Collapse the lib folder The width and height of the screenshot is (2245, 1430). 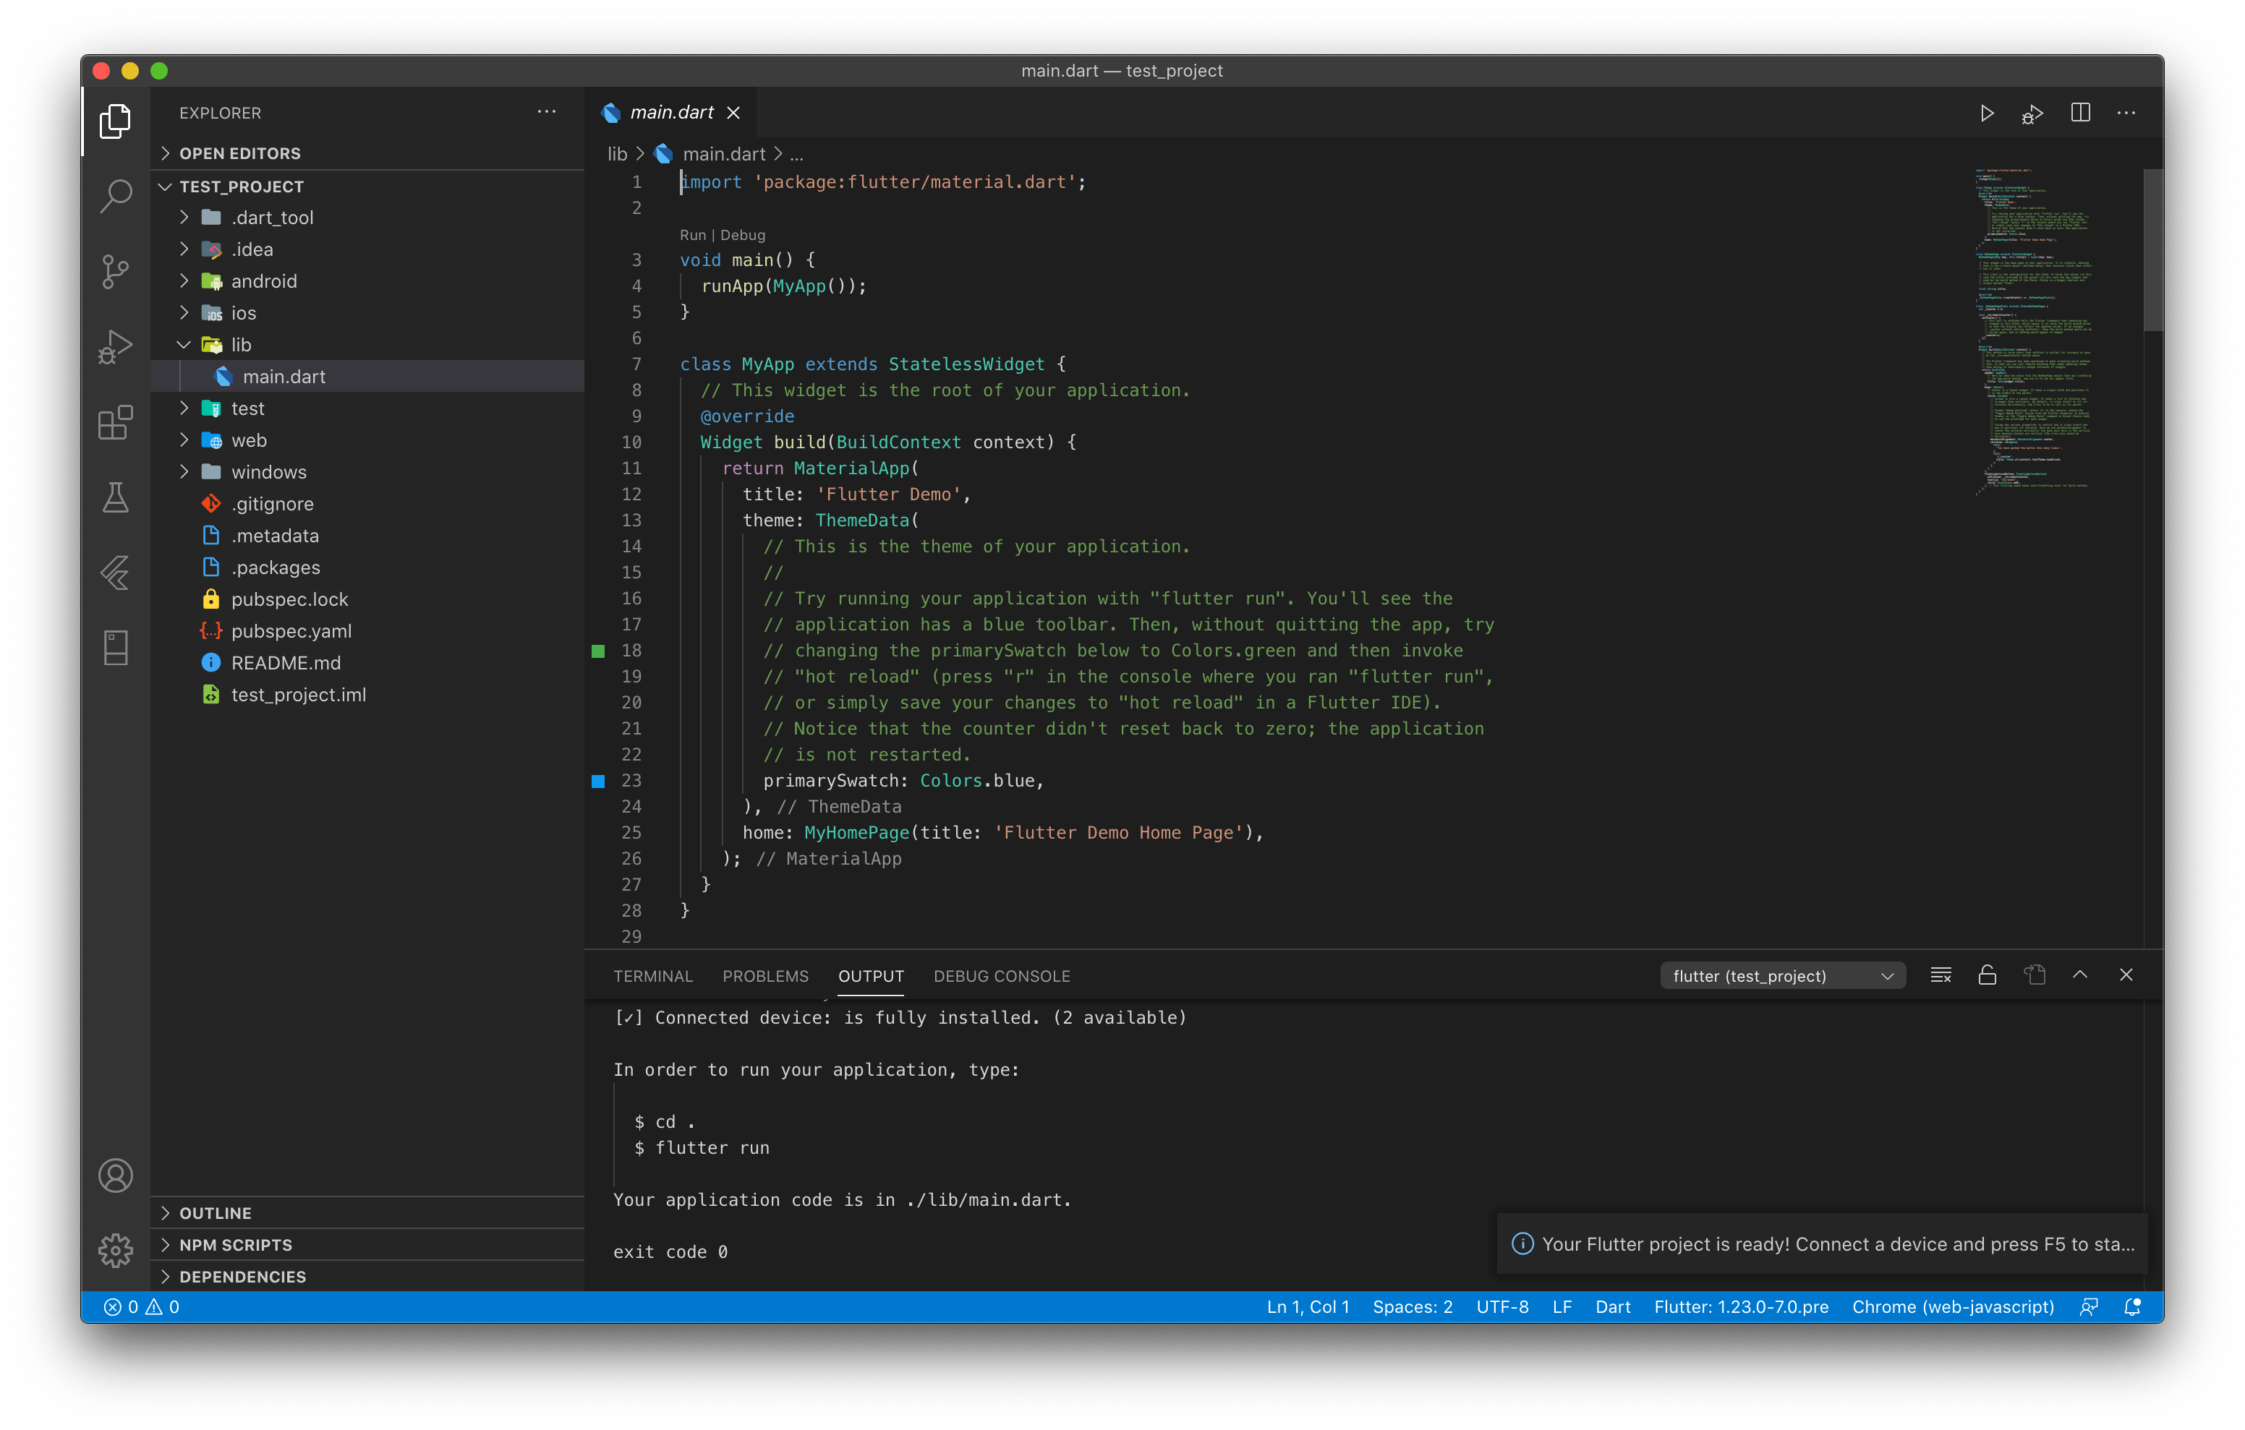(367, 345)
